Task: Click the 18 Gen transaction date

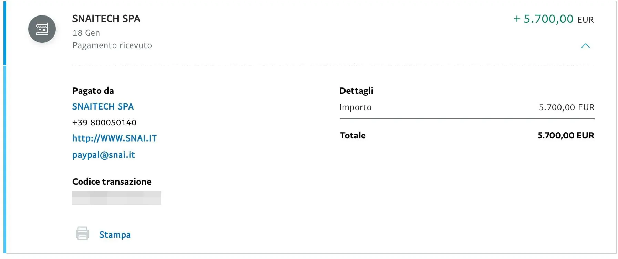Action: click(x=86, y=33)
